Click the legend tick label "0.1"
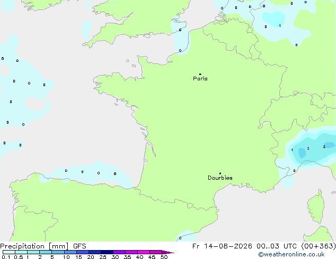 pos(6,257)
